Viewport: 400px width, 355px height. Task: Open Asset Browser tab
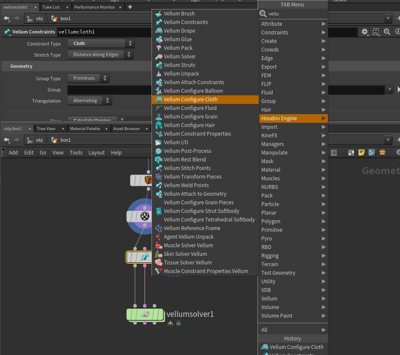coord(127,129)
